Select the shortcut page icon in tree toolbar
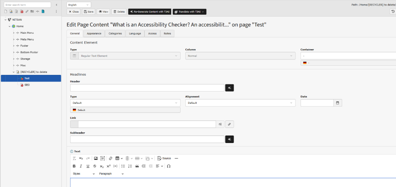The height and width of the screenshot is (187, 396). click(16, 11)
